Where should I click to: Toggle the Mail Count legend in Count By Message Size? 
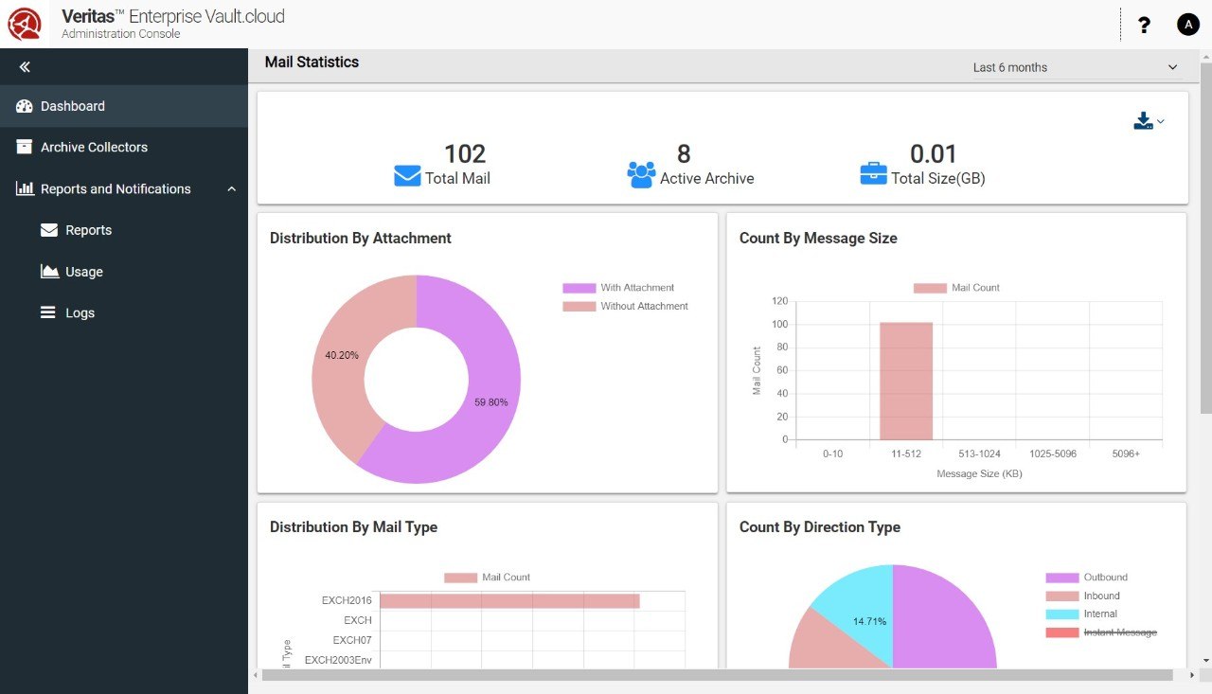[955, 287]
